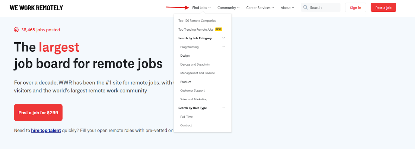Viewport: 415px width, 149px height.
Task: Choose the Design category
Action: click(x=185, y=56)
